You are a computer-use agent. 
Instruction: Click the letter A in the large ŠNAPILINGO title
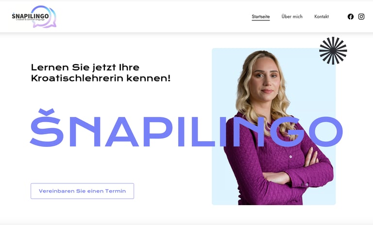point(122,131)
